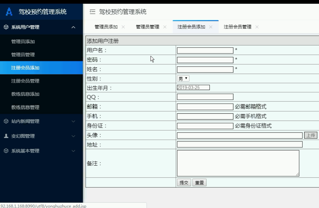Select 注册会员添加 in the sidebar

tap(42, 68)
